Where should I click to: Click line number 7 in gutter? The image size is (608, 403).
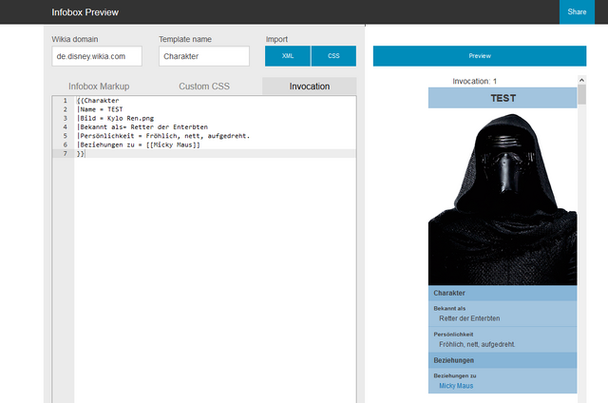coord(65,154)
